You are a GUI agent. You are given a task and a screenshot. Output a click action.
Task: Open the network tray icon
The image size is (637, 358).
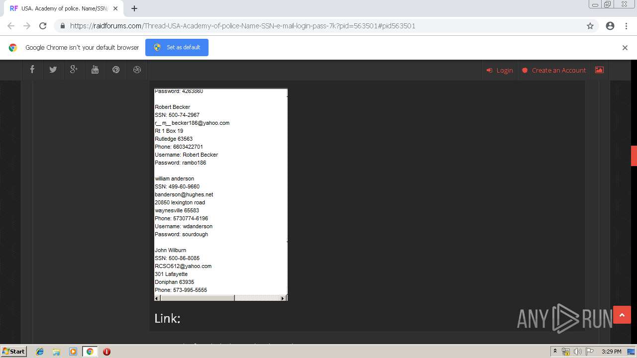point(566,352)
